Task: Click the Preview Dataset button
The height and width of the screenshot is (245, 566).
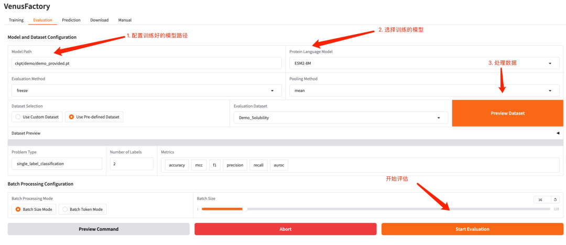Action: click(507, 113)
